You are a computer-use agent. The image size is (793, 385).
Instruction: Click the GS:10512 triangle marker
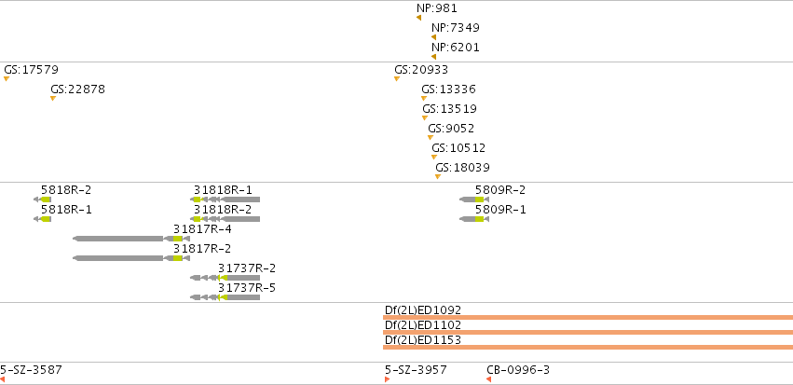click(434, 158)
